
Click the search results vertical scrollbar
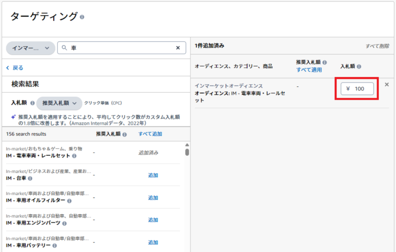point(187,152)
